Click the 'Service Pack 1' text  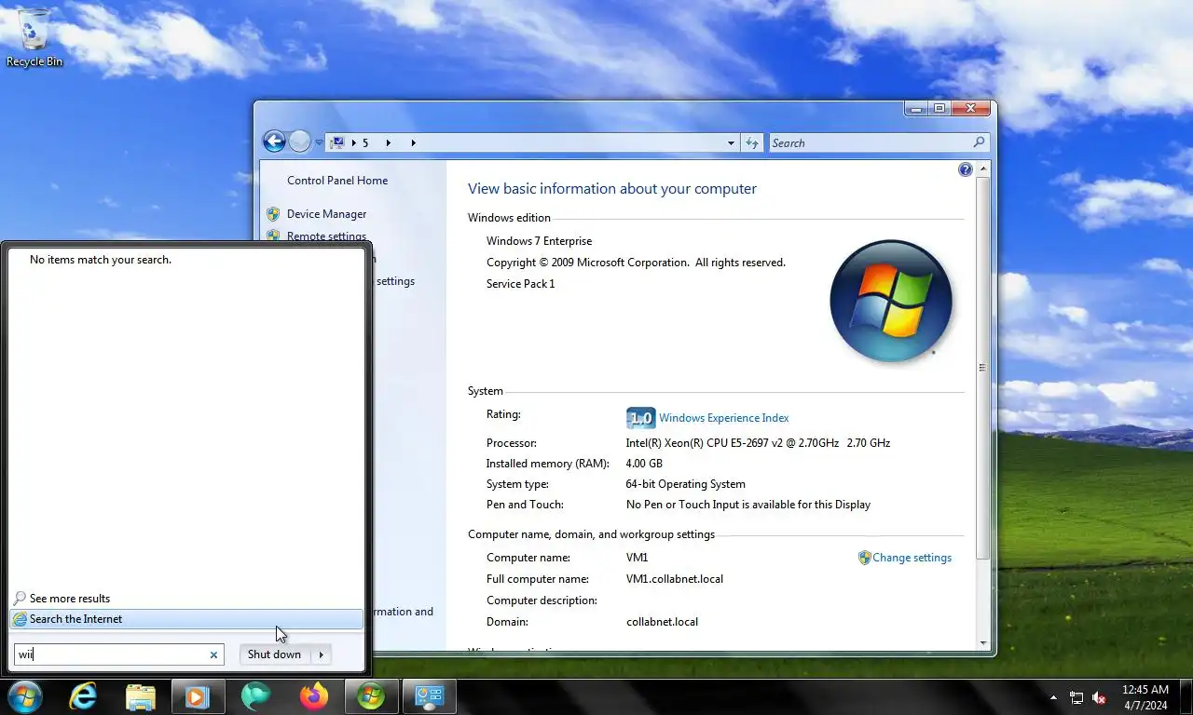(520, 284)
